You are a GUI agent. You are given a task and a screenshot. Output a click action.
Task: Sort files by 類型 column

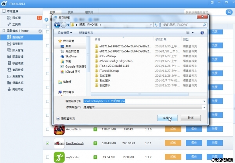[x=186, y=39]
